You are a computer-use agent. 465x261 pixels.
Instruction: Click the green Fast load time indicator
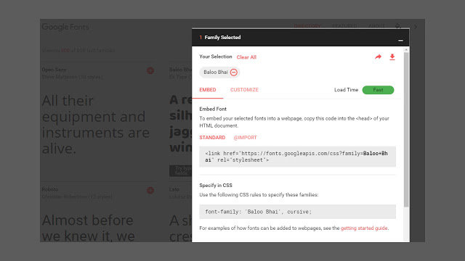[x=378, y=90]
